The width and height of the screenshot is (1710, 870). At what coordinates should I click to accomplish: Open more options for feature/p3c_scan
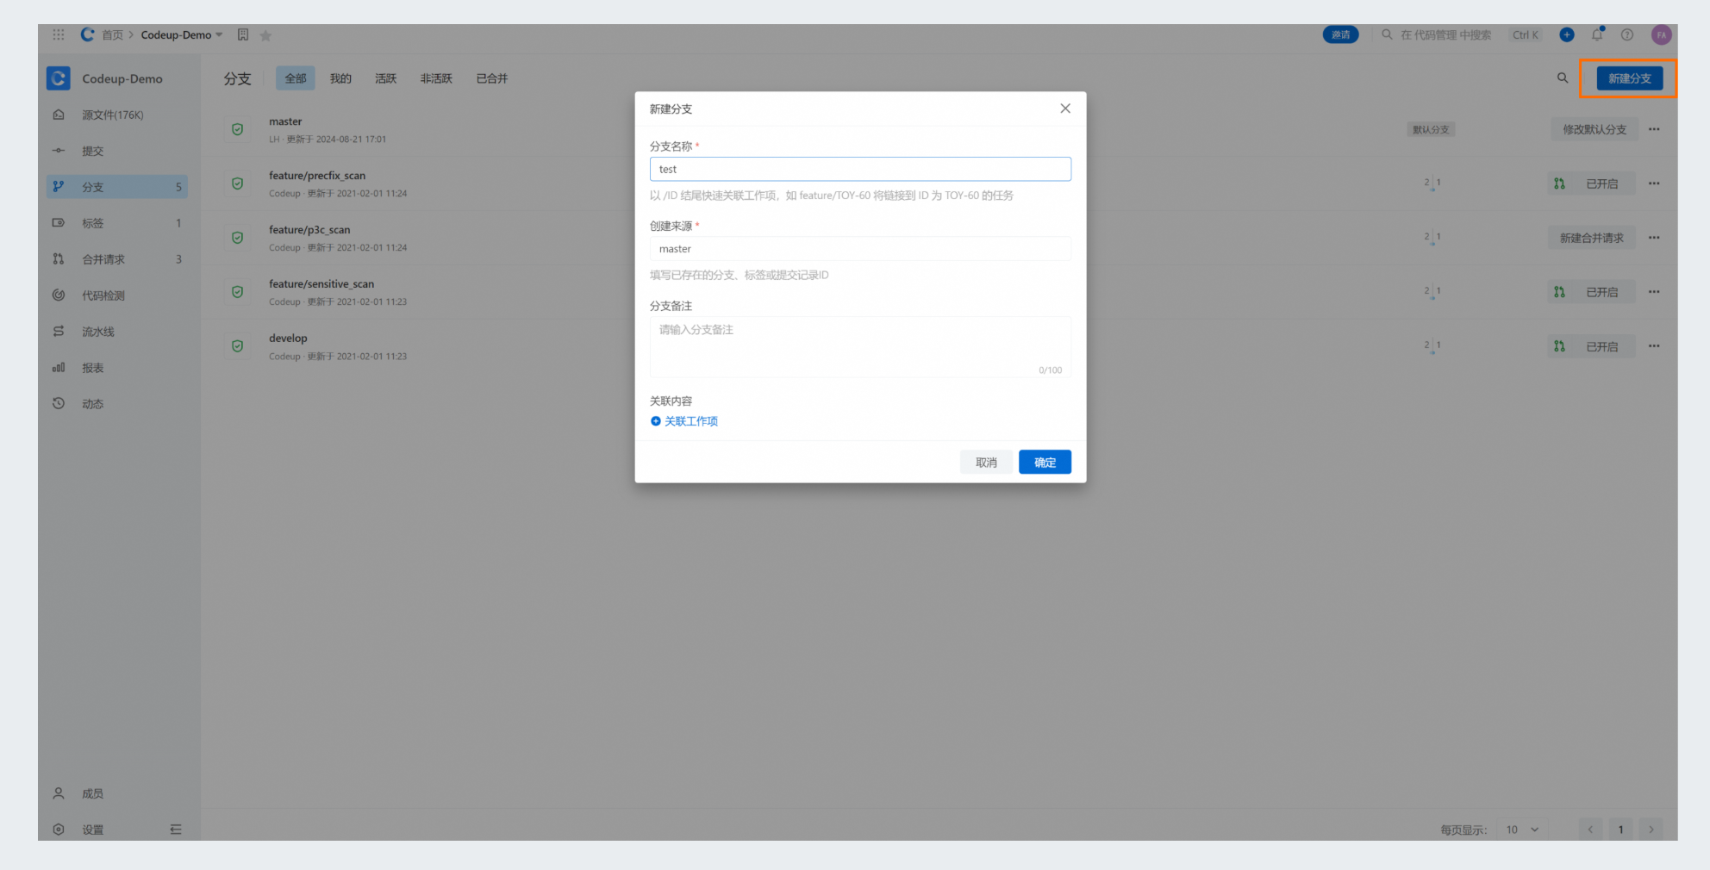[1654, 238]
